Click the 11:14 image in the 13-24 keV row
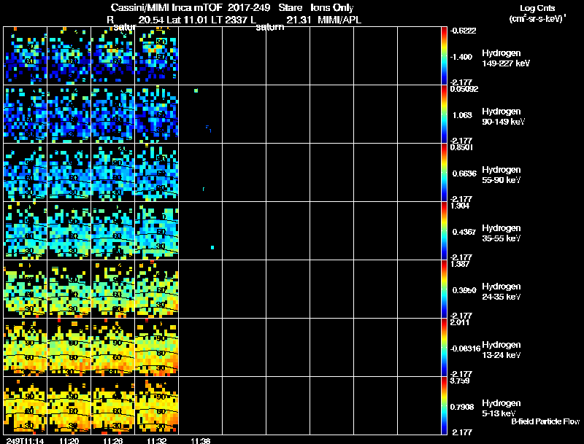 [x=26, y=347]
